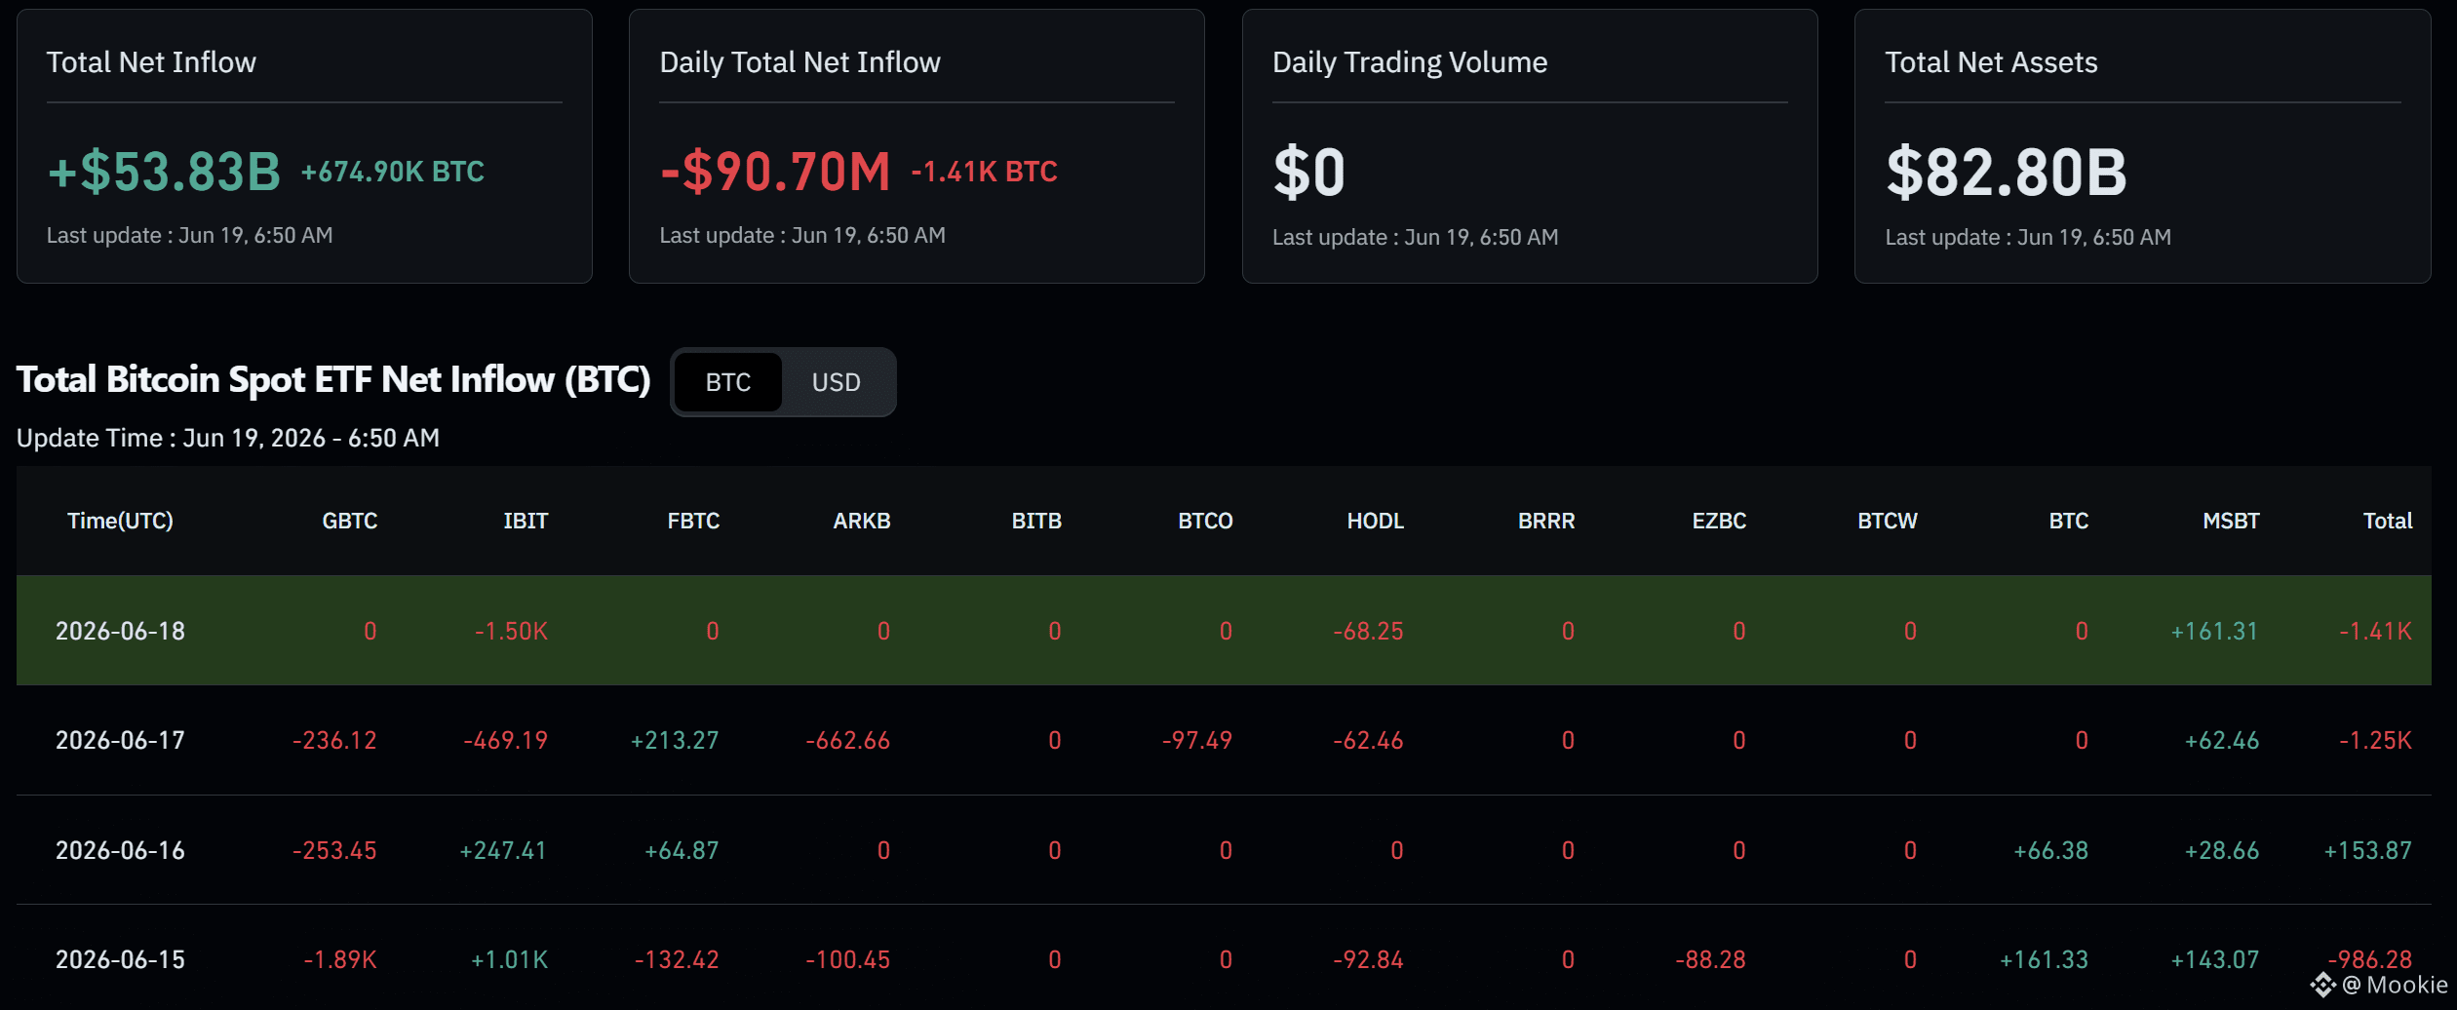Screen dimensions: 2457x1010
Task: Click the @Mookie watermark text
Action: [2395, 986]
